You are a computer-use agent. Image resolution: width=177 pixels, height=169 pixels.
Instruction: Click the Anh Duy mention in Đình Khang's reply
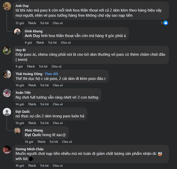(32, 36)
